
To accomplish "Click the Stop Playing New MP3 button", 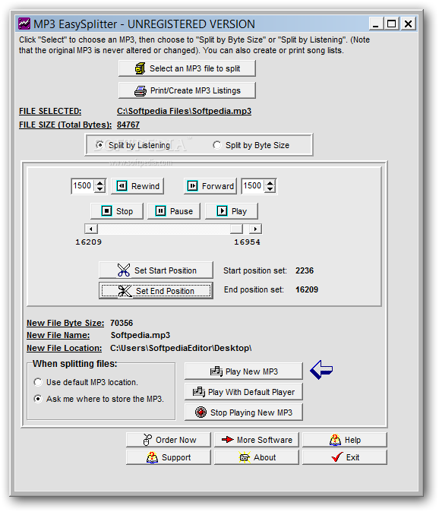I will pyautogui.click(x=244, y=412).
